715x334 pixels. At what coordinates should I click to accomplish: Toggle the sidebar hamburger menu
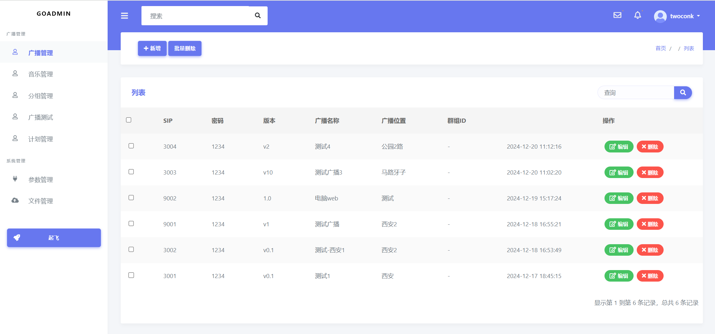coord(125,15)
